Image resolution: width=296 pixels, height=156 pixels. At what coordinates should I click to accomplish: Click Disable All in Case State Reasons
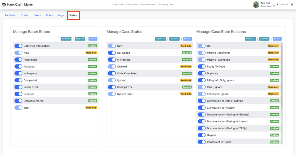[x=250, y=39]
